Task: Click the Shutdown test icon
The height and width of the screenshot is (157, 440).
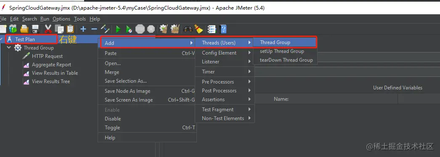Action: (151, 29)
